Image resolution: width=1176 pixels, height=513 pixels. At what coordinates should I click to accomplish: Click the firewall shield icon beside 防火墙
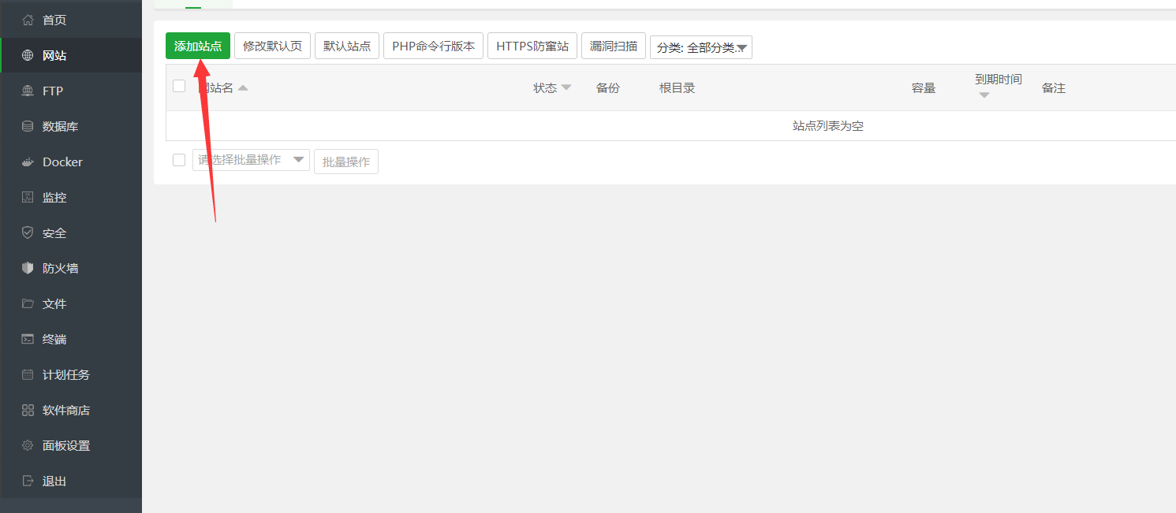(x=28, y=268)
